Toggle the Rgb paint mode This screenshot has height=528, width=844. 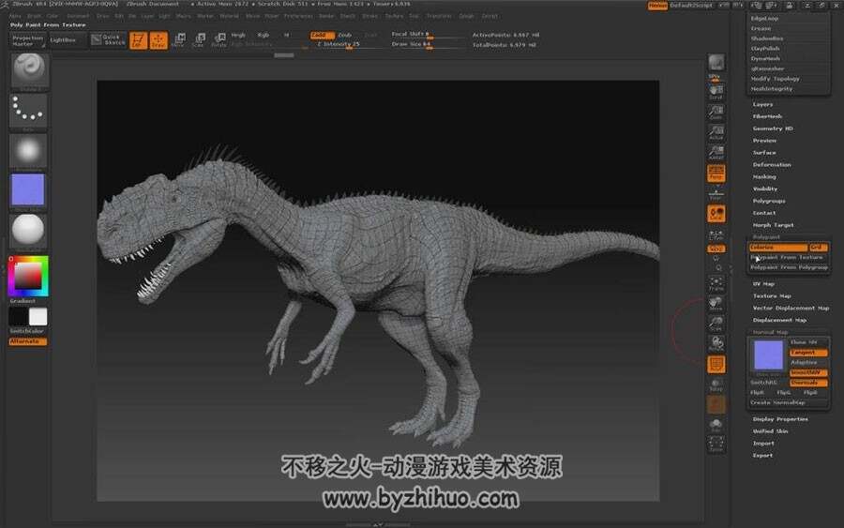tap(263, 35)
